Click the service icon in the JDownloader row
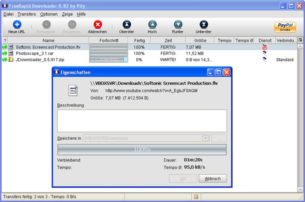Viewport: 305px width, 202px height. (265, 59)
